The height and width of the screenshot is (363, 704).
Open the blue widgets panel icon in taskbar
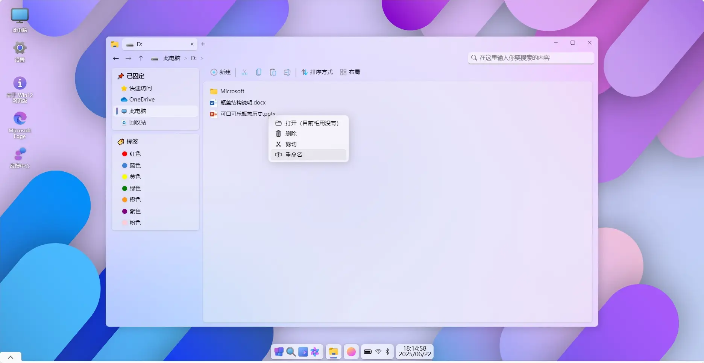click(x=303, y=352)
